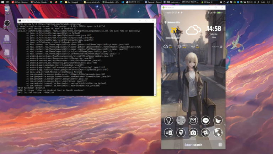This screenshot has height=154, width=273.
Task: Click the taskbar clock showing 14:58
Action: tap(263, 2)
